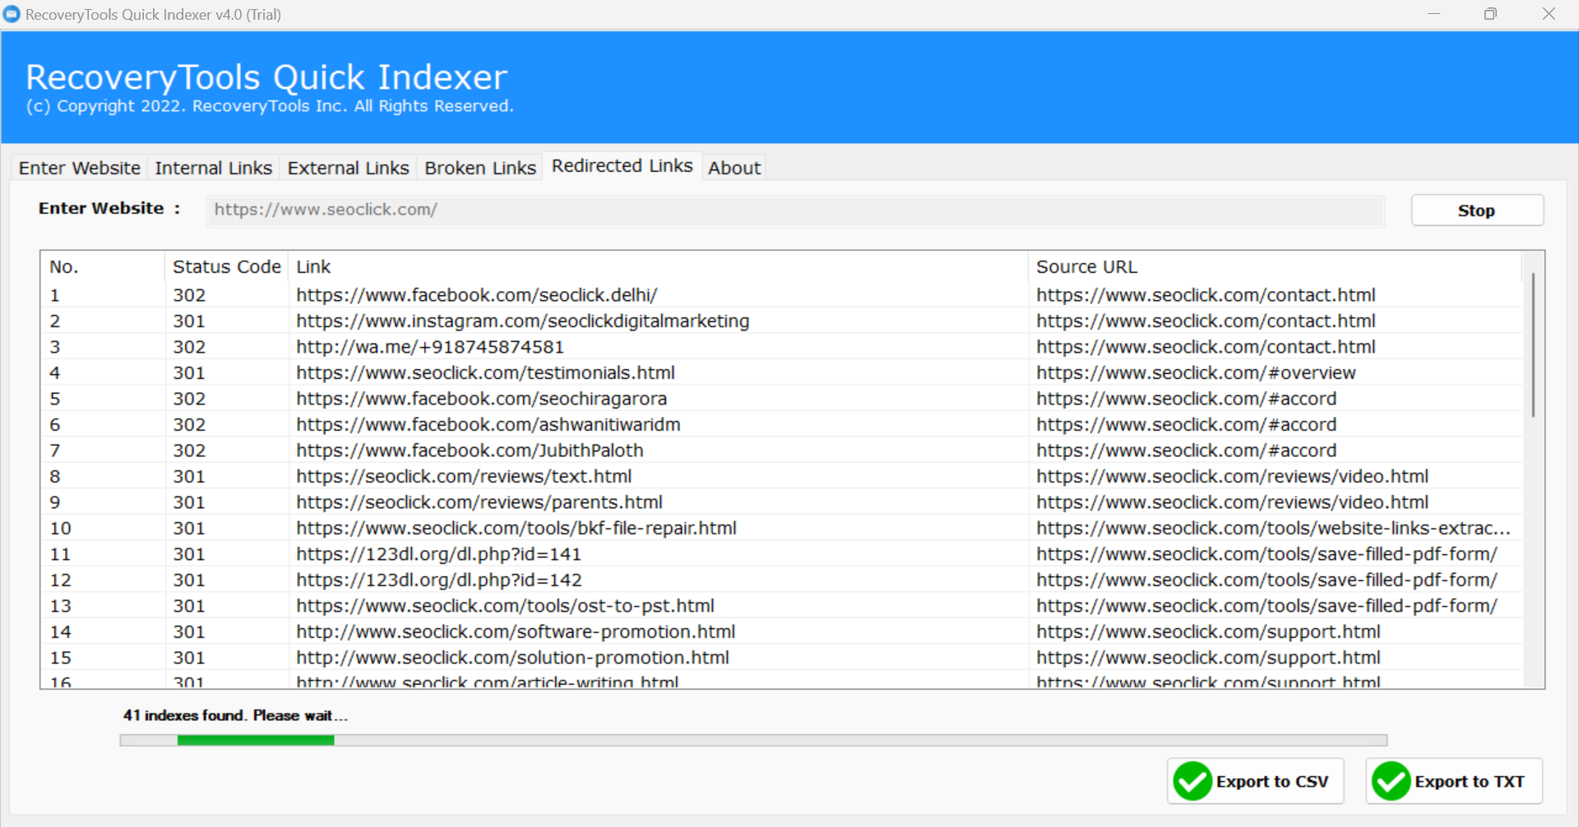Switch to the Internal Links tab

pos(213,168)
